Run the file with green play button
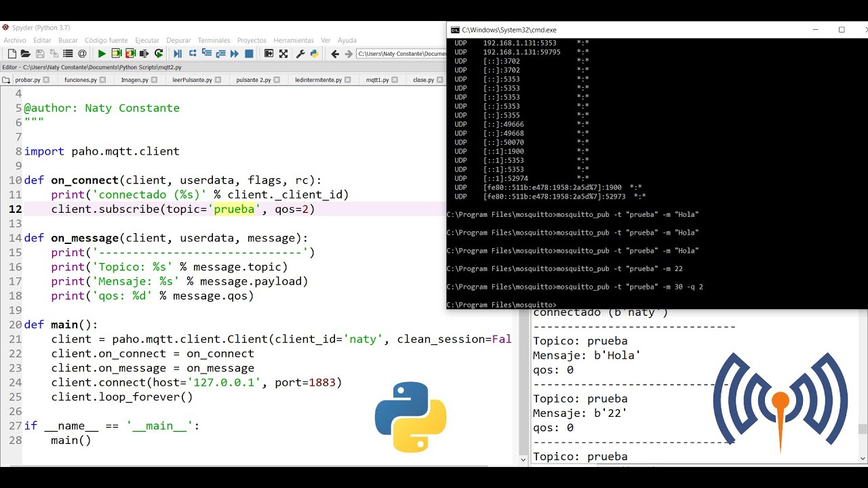 click(102, 54)
